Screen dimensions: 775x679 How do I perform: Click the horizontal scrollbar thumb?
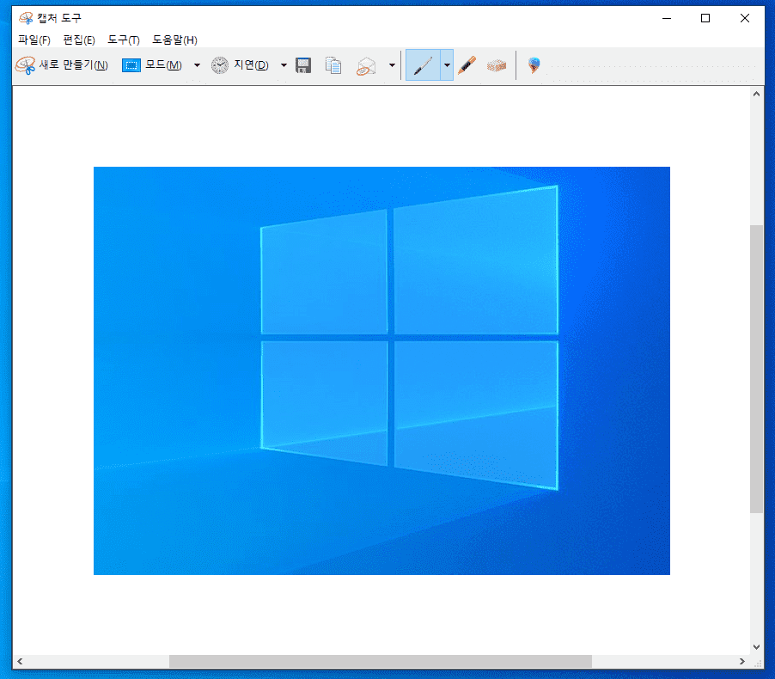[381, 661]
